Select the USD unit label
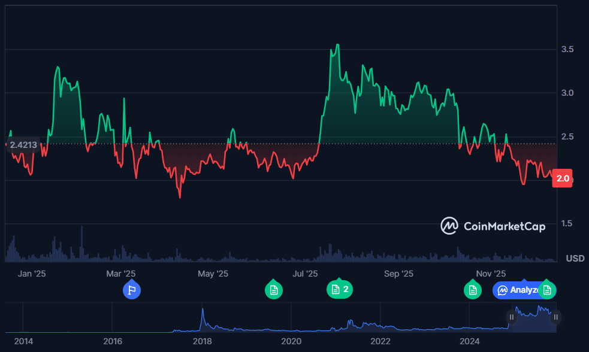The height and width of the screenshot is (352, 589). [x=576, y=259]
